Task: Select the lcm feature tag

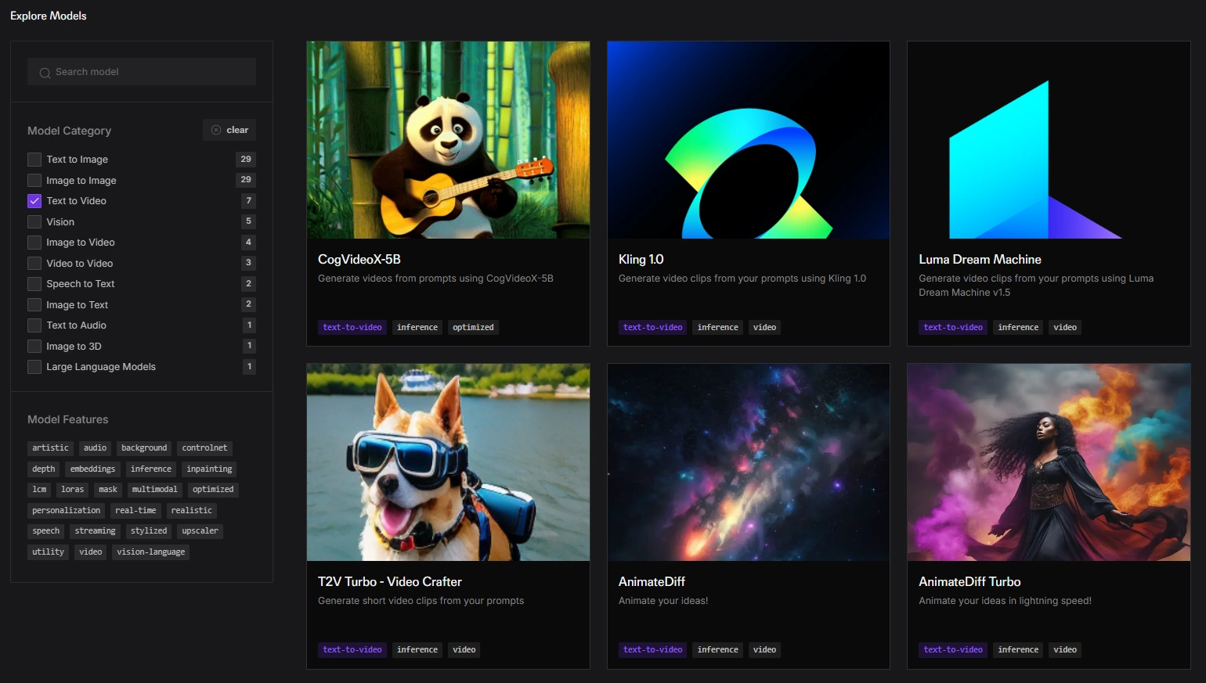Action: click(x=39, y=490)
